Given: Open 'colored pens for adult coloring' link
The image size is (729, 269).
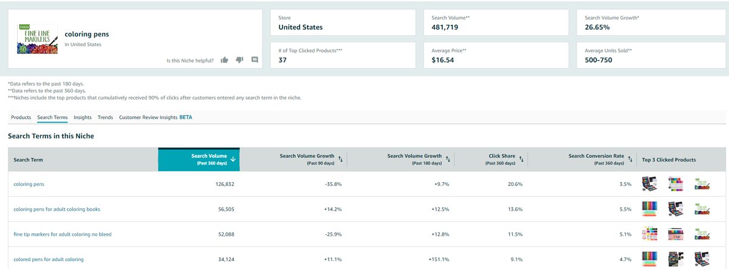Looking at the screenshot, I should click(x=49, y=259).
